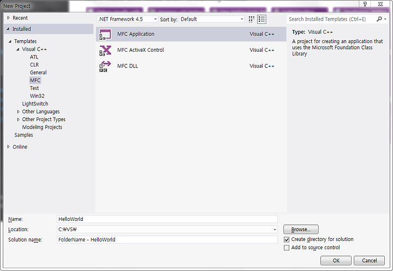This screenshot has width=393, height=271.
Task: Collapse the Installed section
Action: 8,29
